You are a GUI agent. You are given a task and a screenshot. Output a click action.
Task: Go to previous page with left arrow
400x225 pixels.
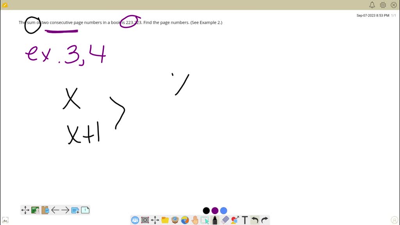[x=55, y=210]
